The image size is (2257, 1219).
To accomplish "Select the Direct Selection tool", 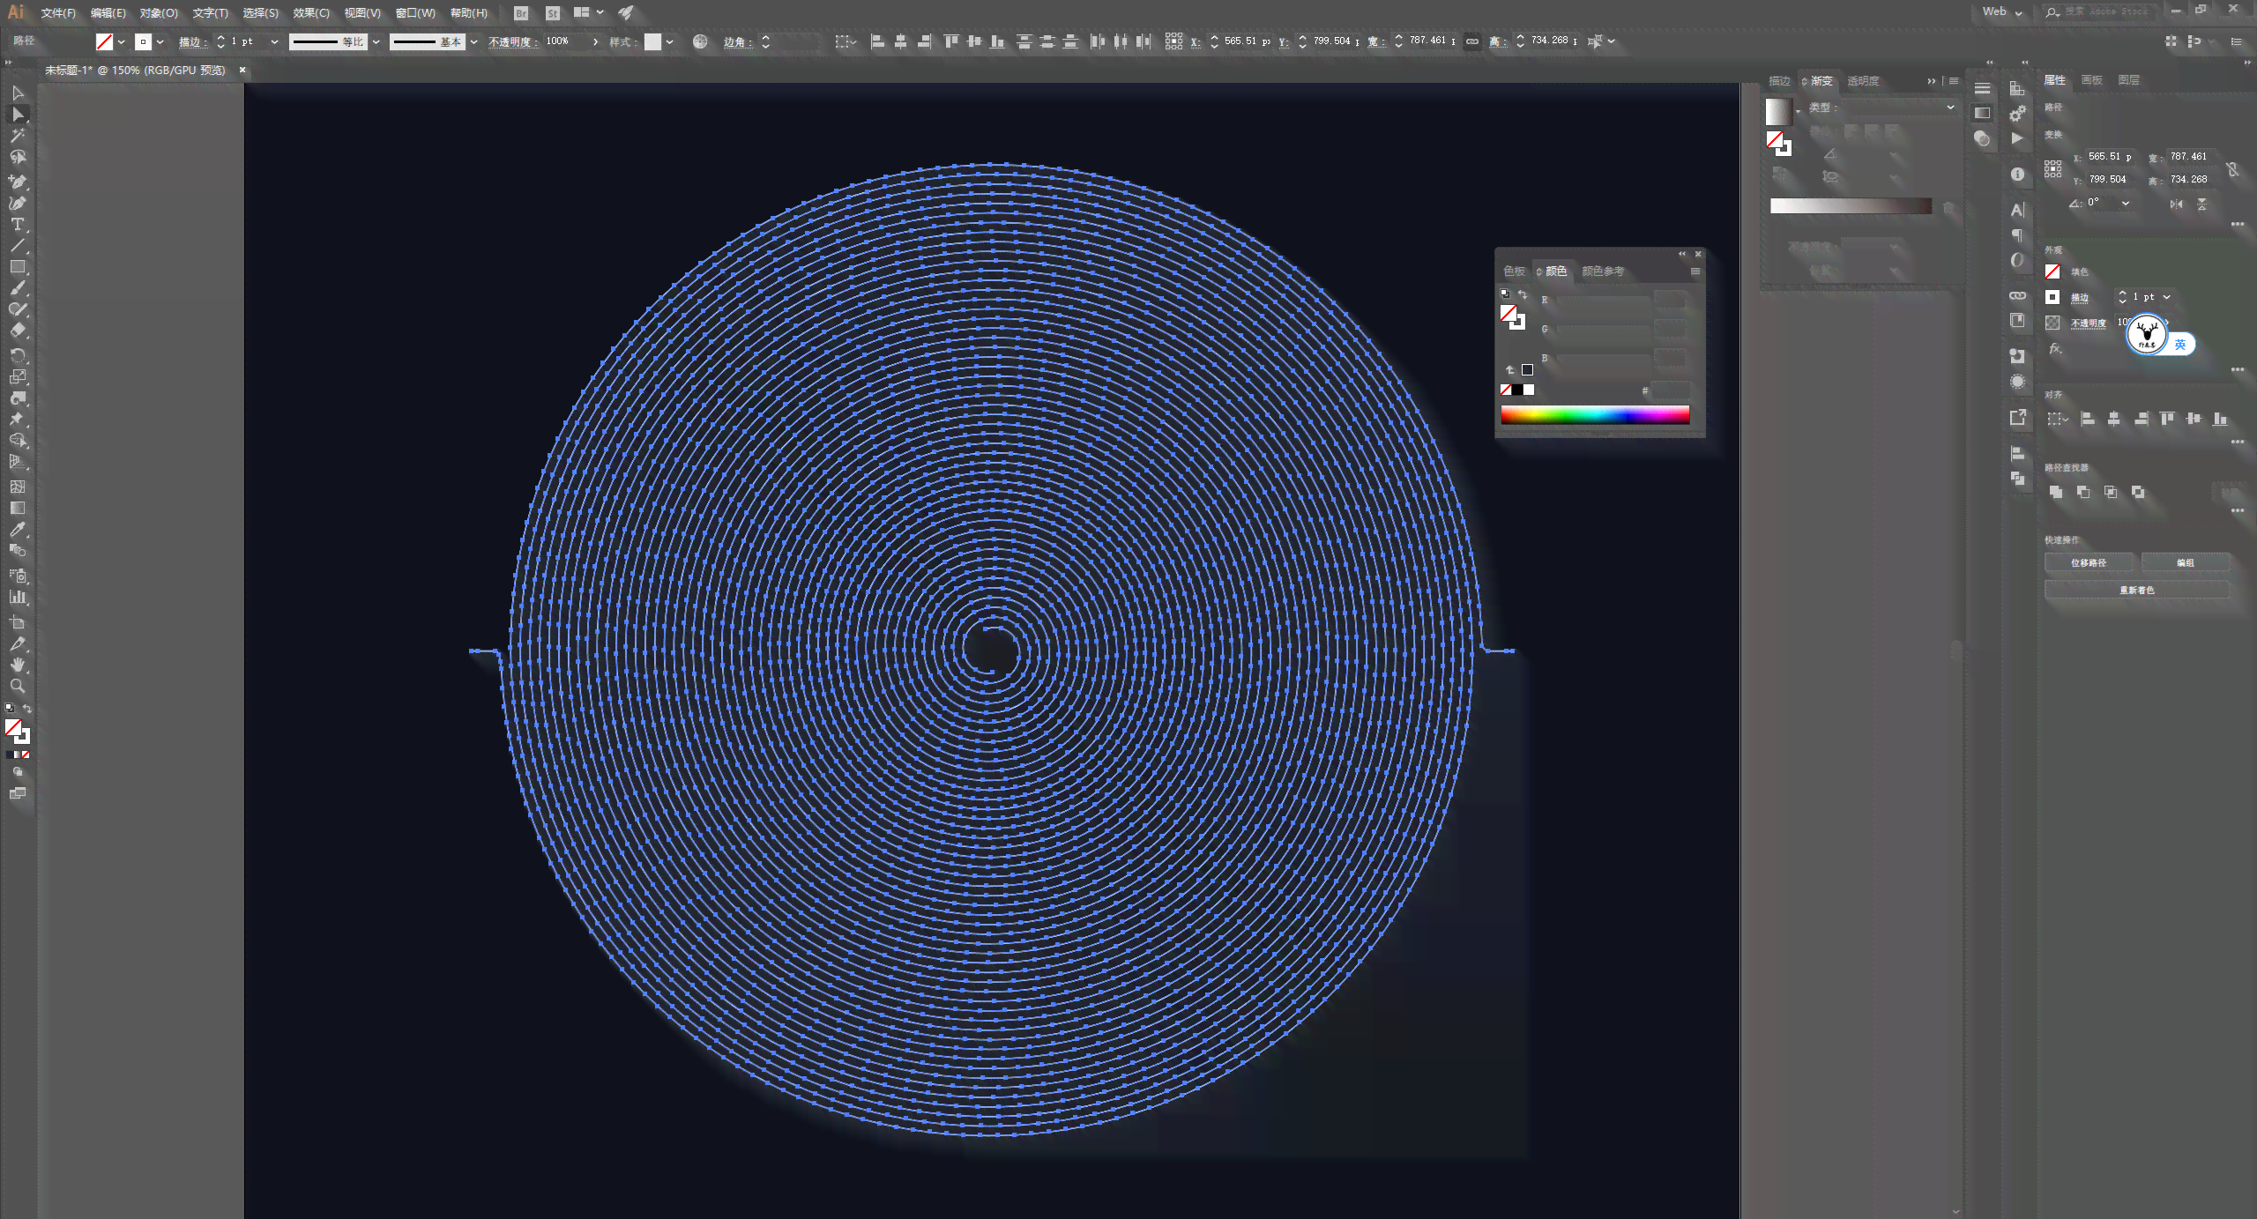I will coord(18,115).
